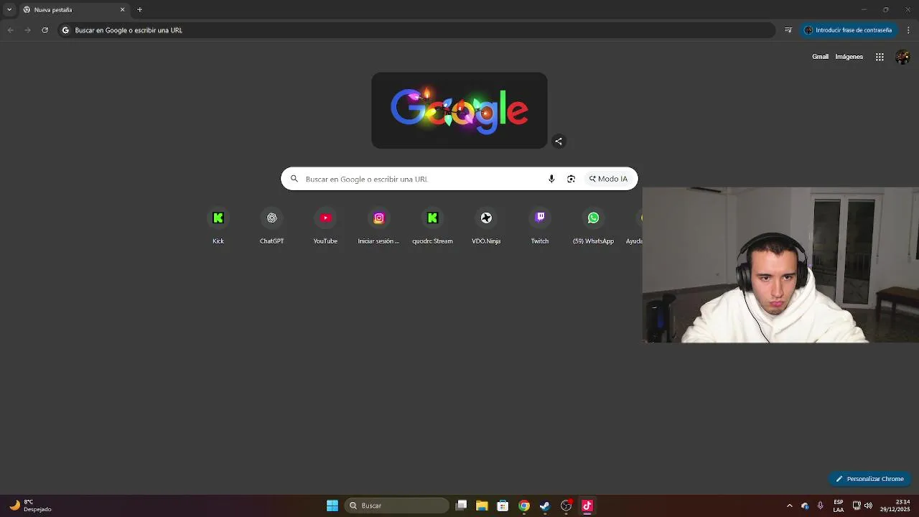Open TikTok Live Studio taskbar icon
919x517 pixels.
tap(587, 506)
